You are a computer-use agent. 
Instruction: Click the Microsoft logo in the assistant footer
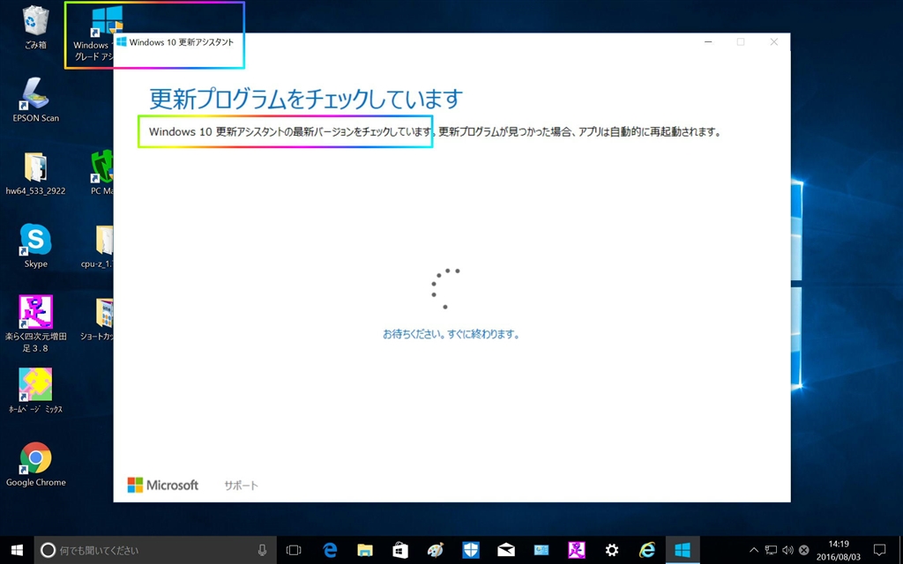tap(163, 486)
